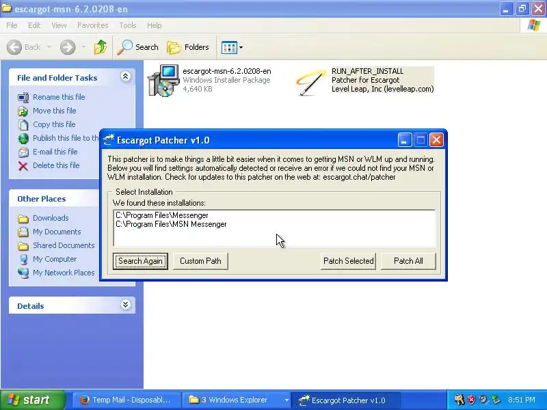Click the publish globe icon
This screenshot has height=410, width=547.
(x=23, y=139)
